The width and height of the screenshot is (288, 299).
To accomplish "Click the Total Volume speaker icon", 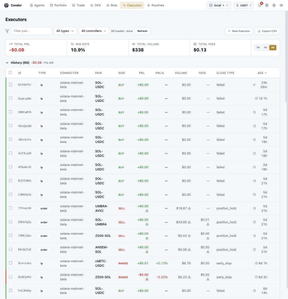I will [134, 44].
